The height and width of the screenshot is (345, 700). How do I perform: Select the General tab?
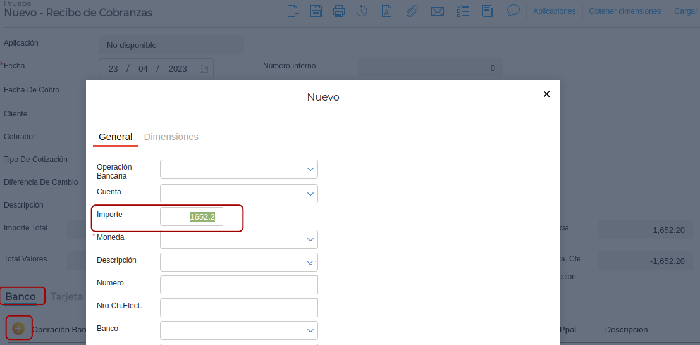115,137
